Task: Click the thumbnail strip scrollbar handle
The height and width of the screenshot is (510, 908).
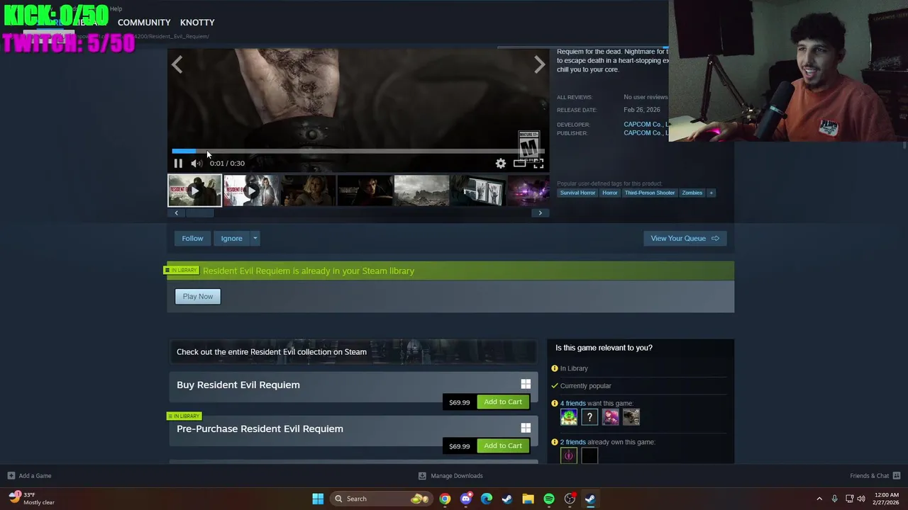Action: (199, 213)
